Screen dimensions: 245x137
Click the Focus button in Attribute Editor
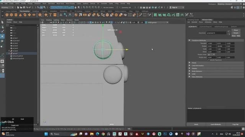(x=236, y=30)
